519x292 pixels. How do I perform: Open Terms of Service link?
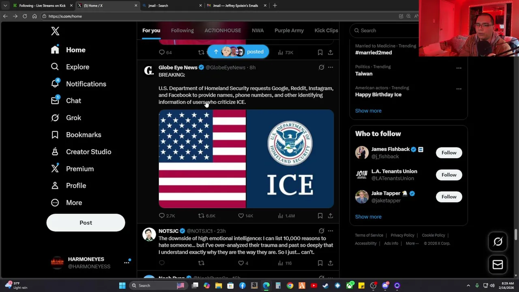tap(369, 235)
